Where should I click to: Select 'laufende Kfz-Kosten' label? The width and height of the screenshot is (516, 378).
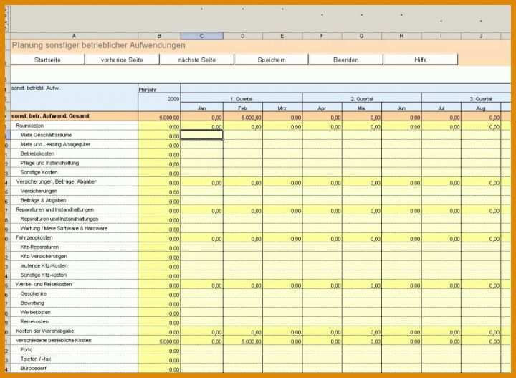(44, 265)
